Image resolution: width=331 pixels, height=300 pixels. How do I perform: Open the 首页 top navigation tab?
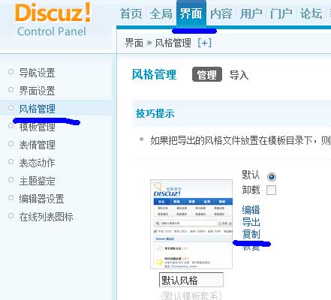click(131, 13)
